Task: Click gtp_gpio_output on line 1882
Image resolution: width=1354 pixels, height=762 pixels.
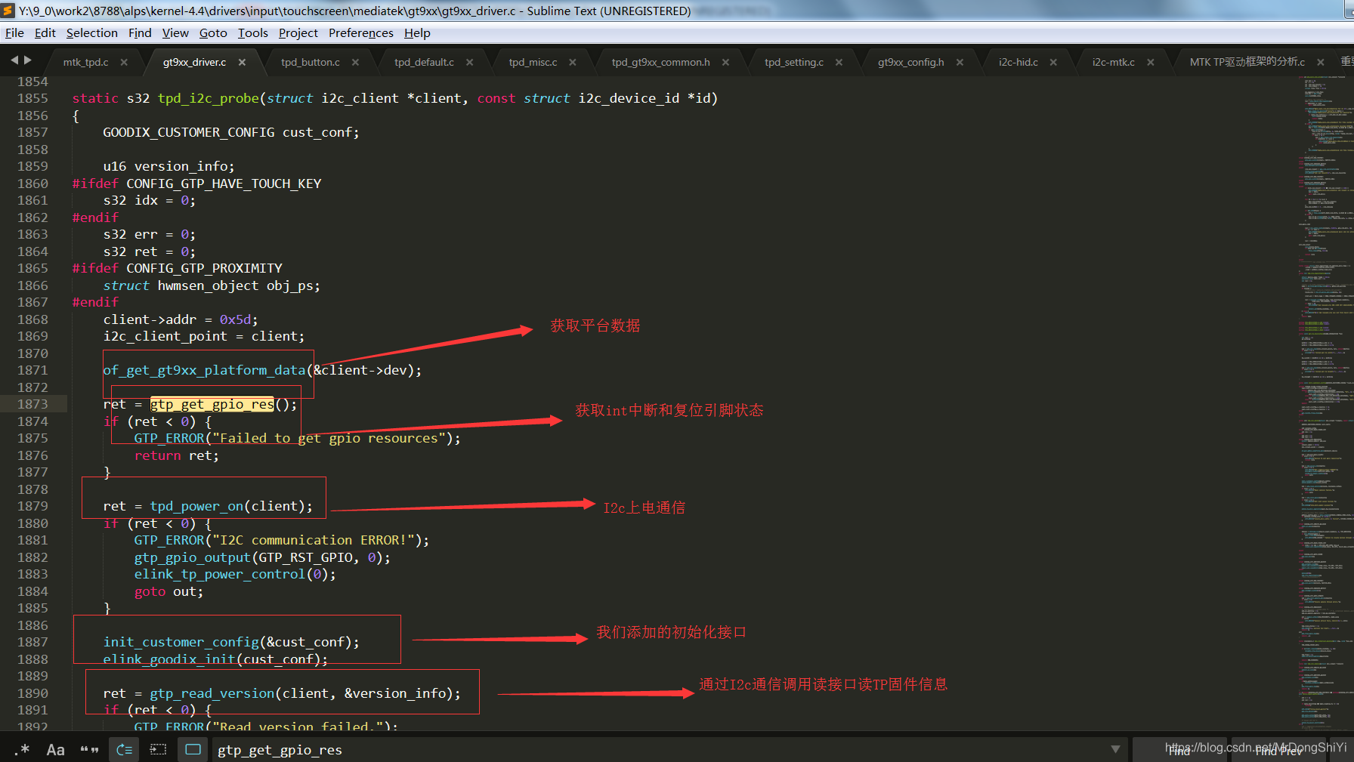Action: 192,557
